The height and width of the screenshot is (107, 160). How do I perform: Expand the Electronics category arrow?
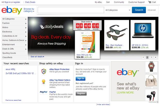click(x=26, y=32)
